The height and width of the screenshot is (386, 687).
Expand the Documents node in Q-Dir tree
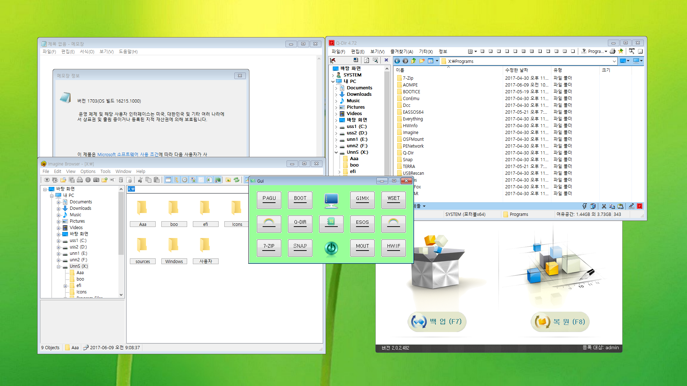[336, 88]
